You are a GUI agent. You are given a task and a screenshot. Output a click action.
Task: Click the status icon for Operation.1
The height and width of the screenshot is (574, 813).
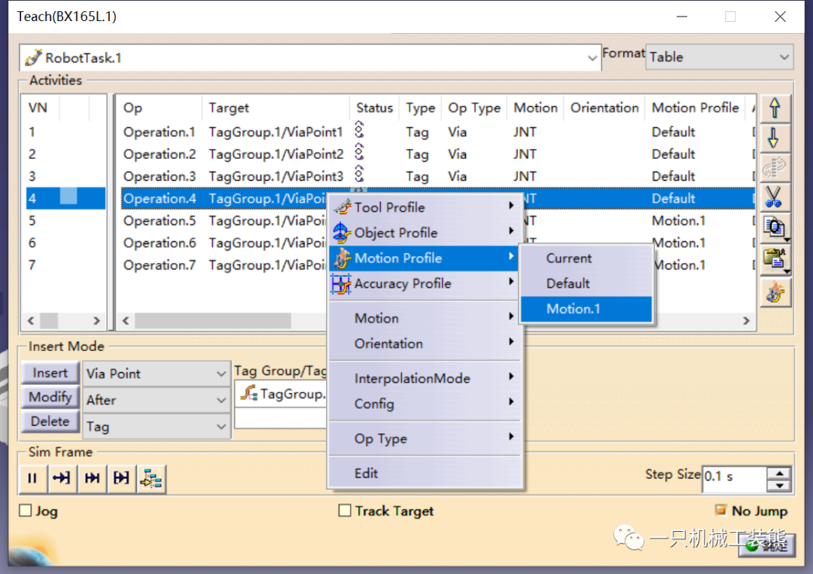[x=359, y=130]
